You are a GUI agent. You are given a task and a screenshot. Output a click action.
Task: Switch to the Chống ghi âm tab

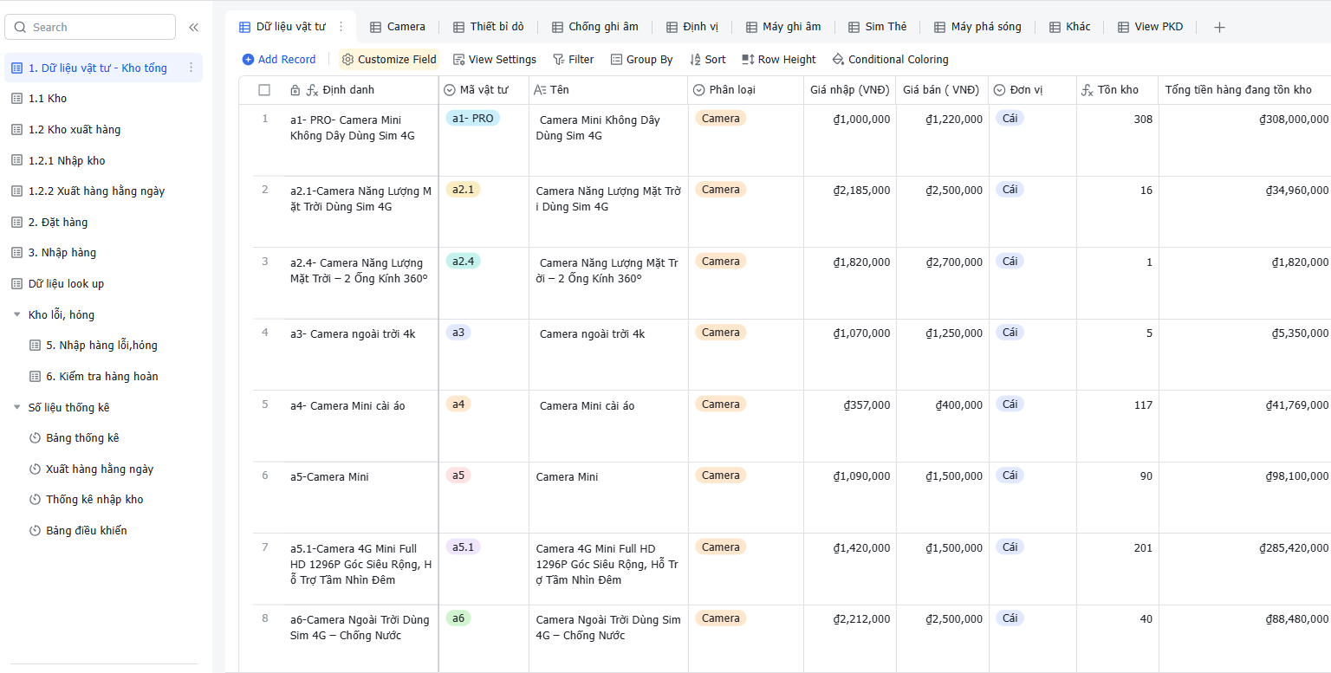595,27
